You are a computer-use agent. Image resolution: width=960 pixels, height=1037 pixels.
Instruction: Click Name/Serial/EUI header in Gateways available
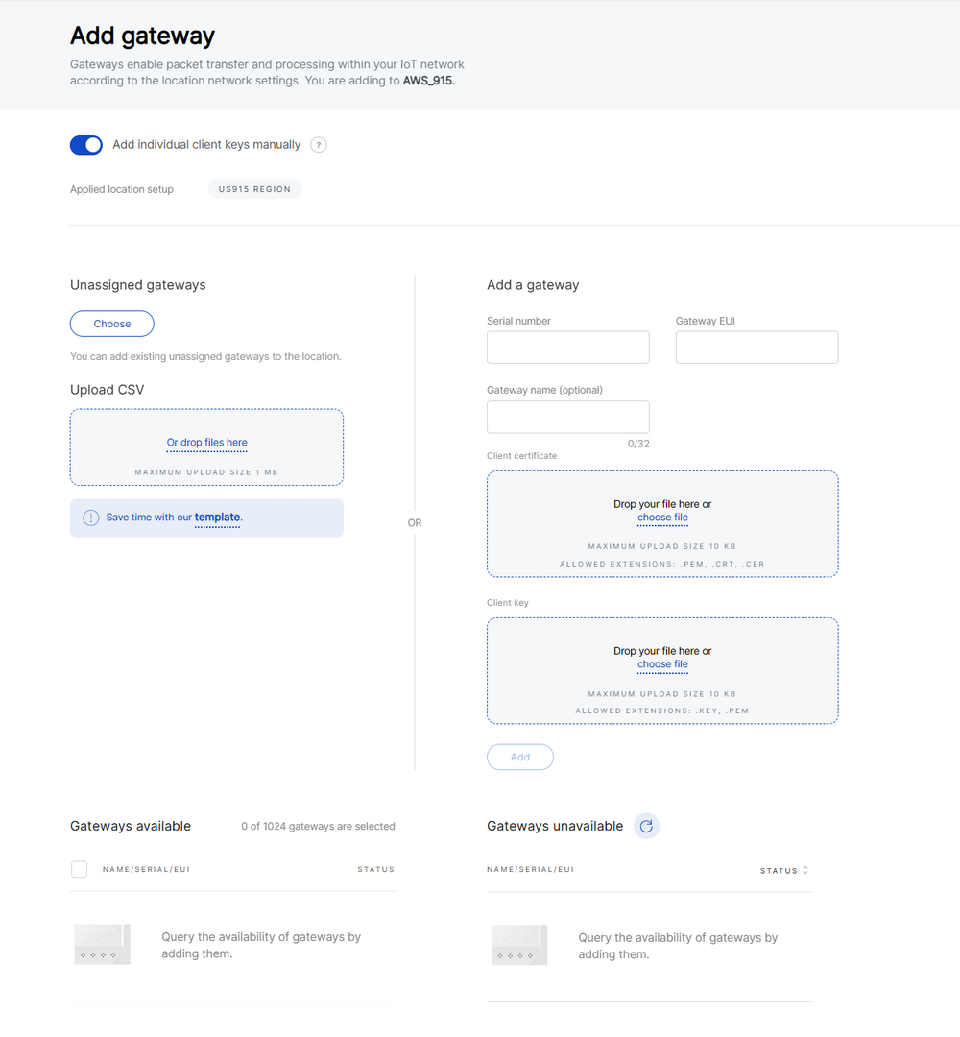[x=146, y=869]
